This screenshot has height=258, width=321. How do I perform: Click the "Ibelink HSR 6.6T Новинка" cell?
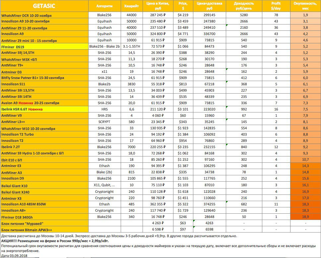coord(44,109)
